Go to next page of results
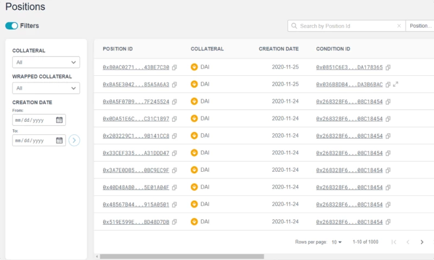 click(x=422, y=242)
